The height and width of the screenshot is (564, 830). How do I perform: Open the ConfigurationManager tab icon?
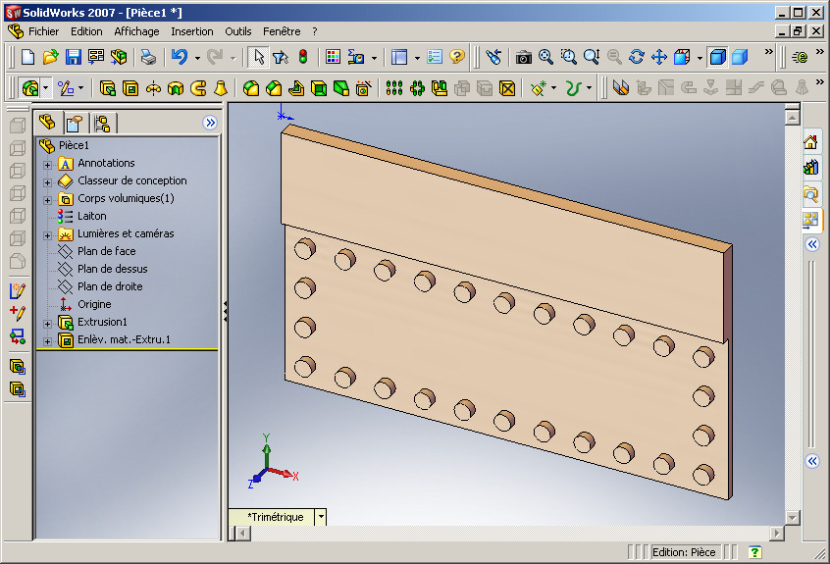tap(102, 124)
